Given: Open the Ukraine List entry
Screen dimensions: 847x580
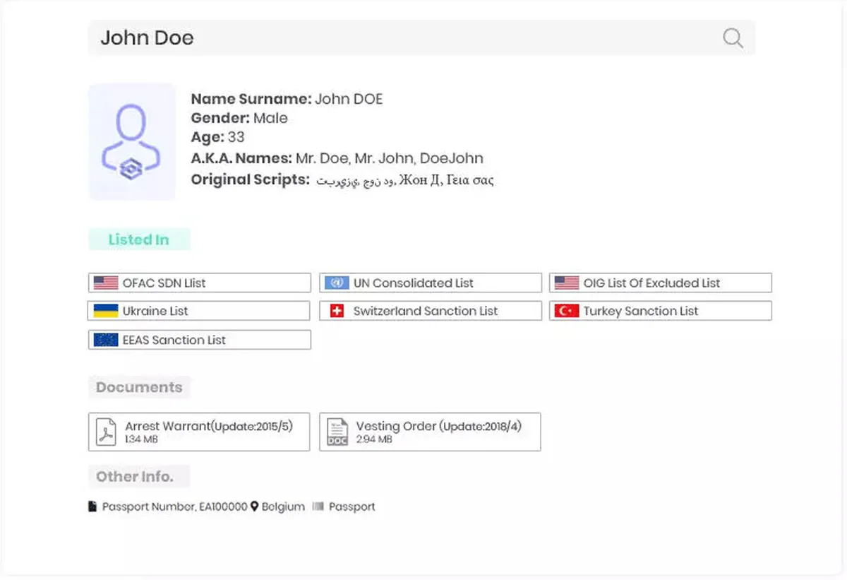Looking at the screenshot, I should (x=200, y=311).
